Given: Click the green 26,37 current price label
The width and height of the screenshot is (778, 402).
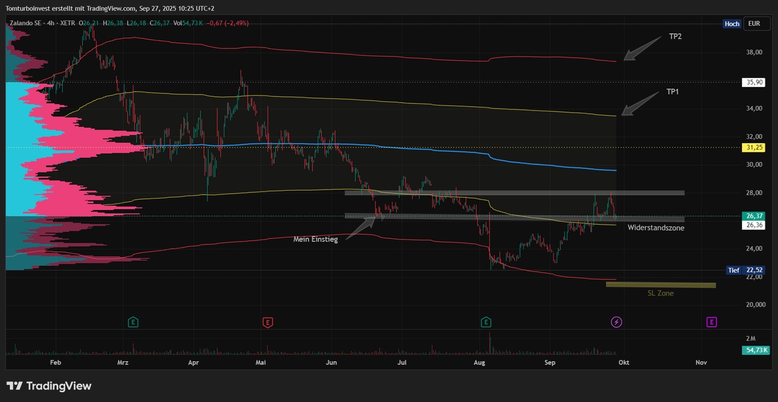Looking at the screenshot, I should coord(754,216).
